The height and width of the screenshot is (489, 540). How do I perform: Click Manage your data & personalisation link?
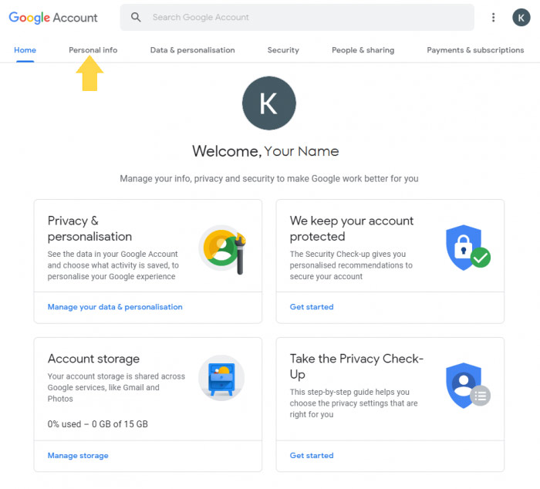point(115,307)
